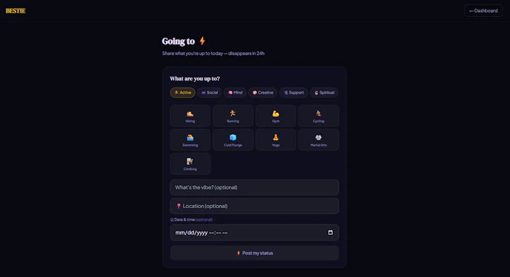Choose the Climbing activity icon

(x=190, y=161)
